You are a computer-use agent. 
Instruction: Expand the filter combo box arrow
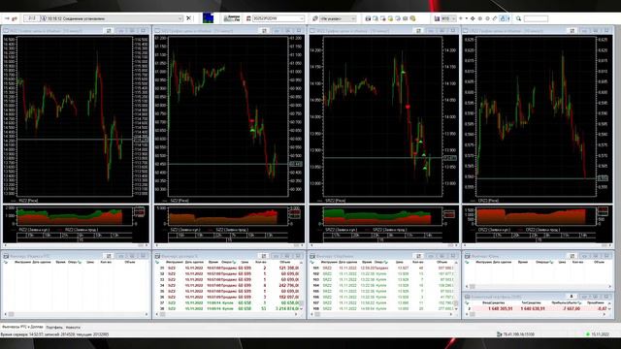pyautogui.click(x=353, y=18)
